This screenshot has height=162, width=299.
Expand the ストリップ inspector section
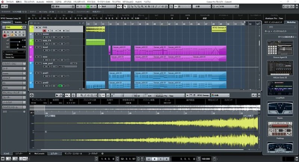click(14, 78)
